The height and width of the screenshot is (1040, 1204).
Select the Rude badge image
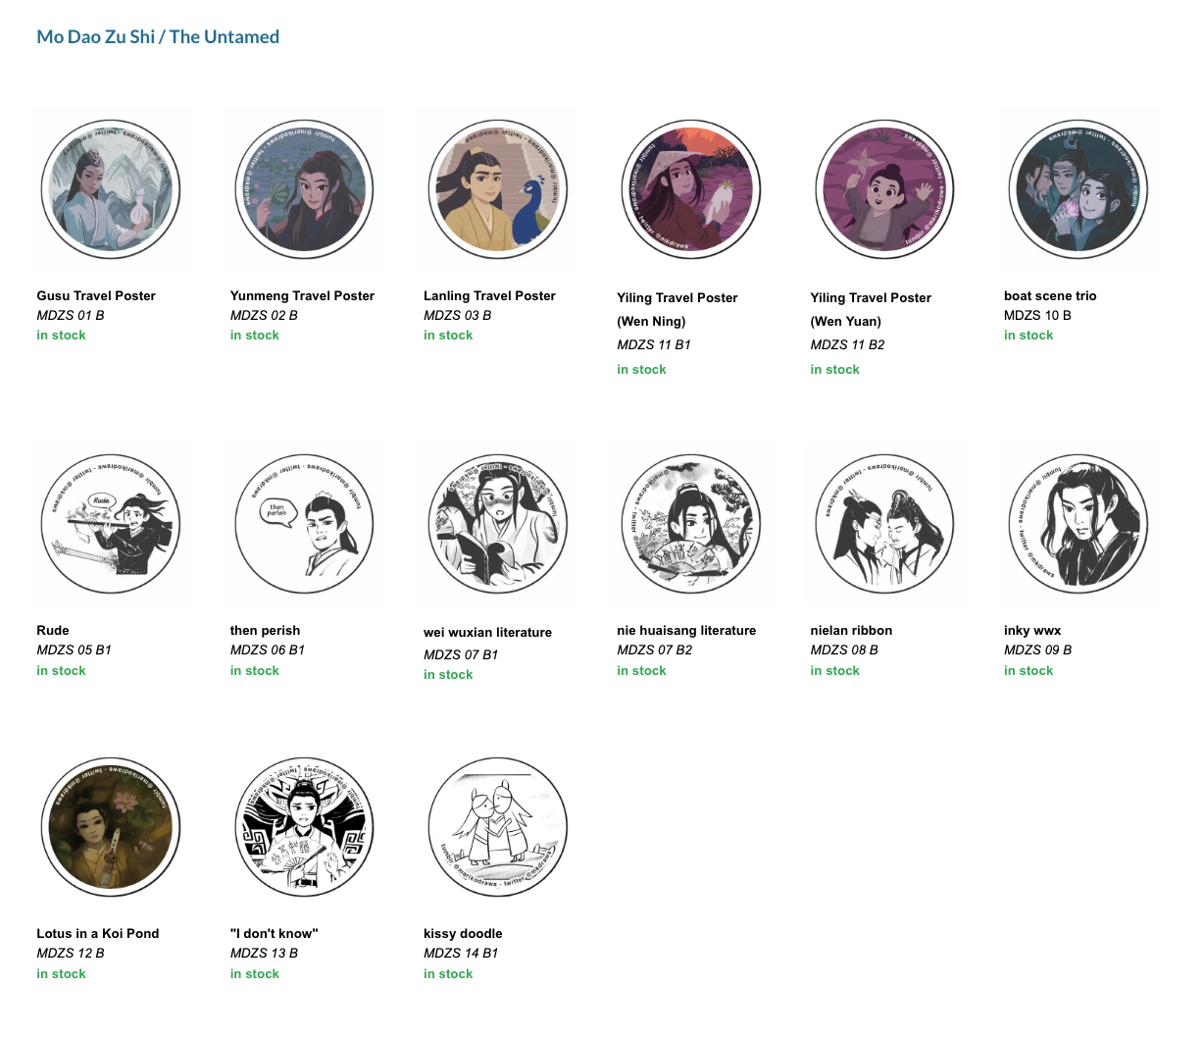click(111, 524)
